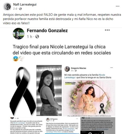122x134 pixels.
Task: Open the Fundación flower arch photo
Action: tap(89, 98)
